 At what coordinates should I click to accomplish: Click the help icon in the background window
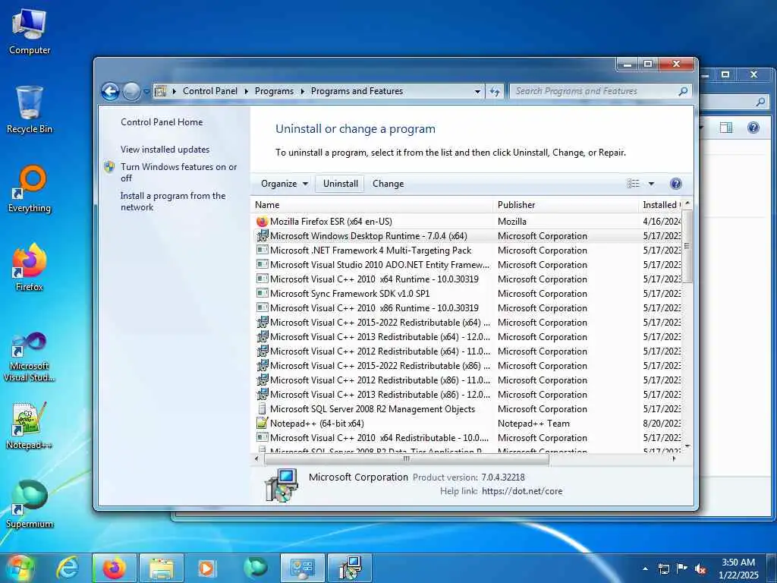pos(753,128)
